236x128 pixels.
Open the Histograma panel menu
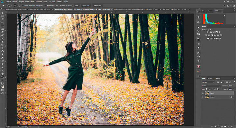point(234,11)
